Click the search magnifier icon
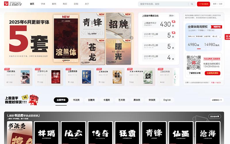This screenshot has width=230, height=144. click(192, 4)
